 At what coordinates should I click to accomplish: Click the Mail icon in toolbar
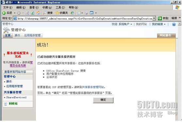(x=79, y=13)
